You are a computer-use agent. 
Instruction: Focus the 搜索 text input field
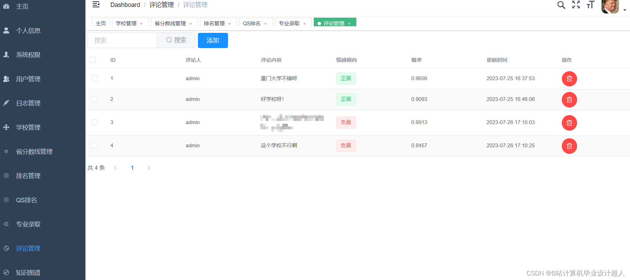coord(122,40)
